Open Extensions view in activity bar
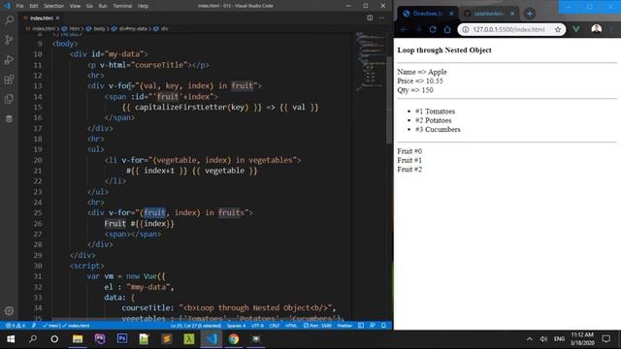 (9, 79)
